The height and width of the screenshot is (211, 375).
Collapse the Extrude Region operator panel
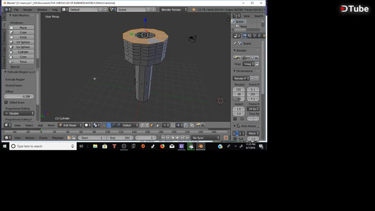click(x=5, y=72)
